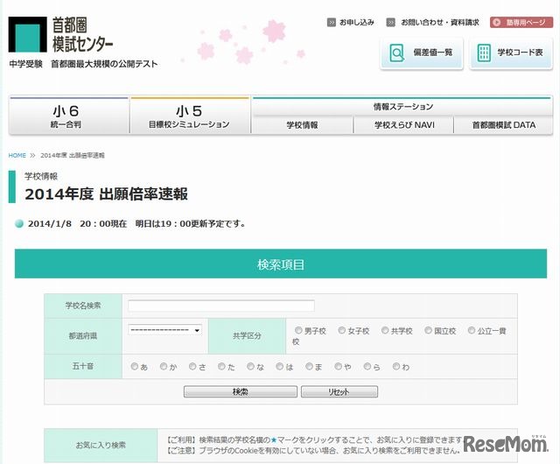Image resolution: width=560 pixels, height=464 pixels.
Task: Click the 学校名検索 label cell
Action: pyautogui.click(x=83, y=306)
